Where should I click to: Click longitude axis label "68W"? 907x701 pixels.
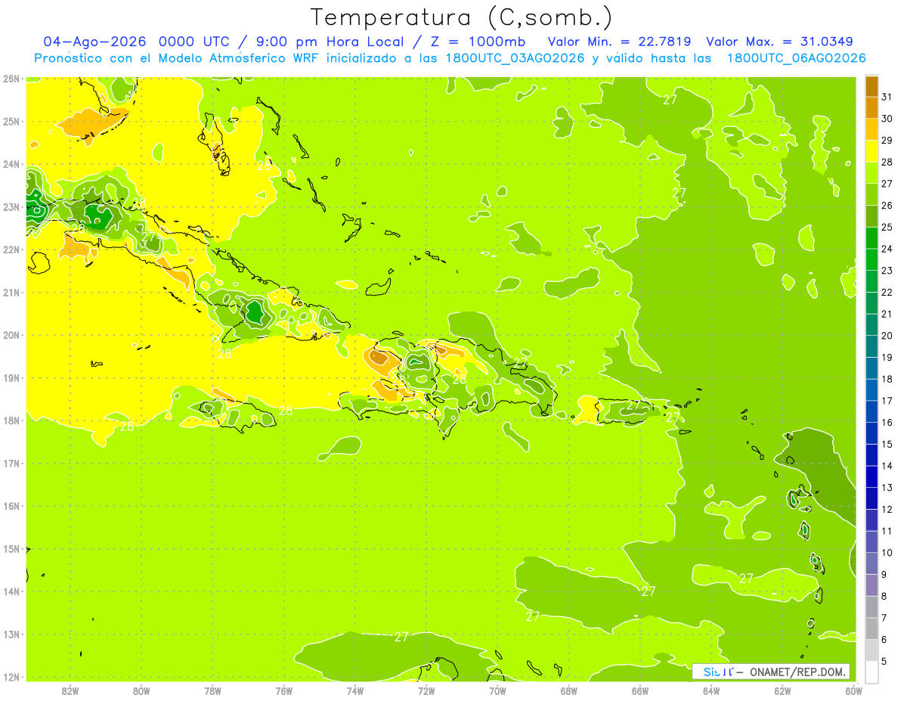(x=568, y=690)
